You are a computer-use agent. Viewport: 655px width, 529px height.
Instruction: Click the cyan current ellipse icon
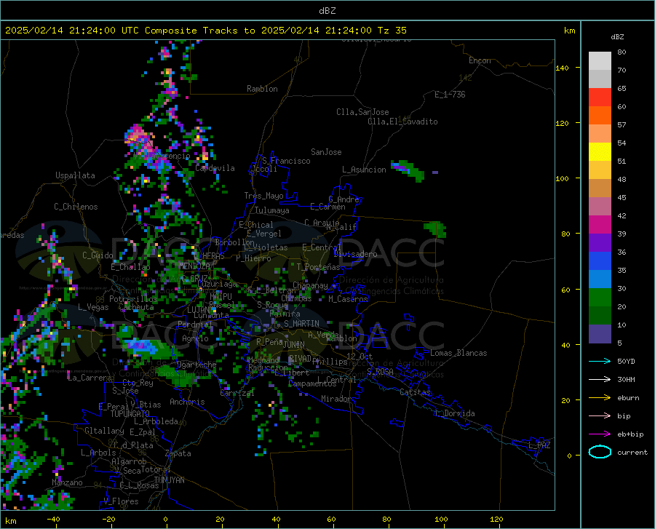pyautogui.click(x=600, y=452)
